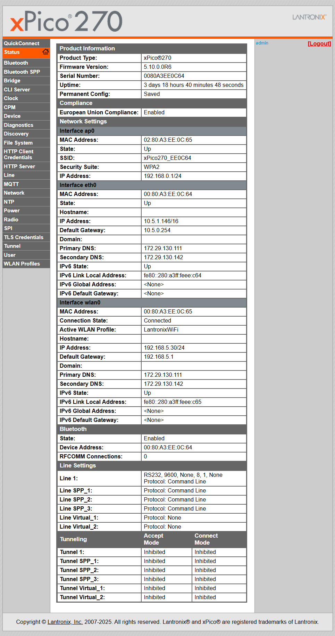Viewport: 335px width, 636px height.
Task: Click the xPico 270 logo
Action: (66, 21)
